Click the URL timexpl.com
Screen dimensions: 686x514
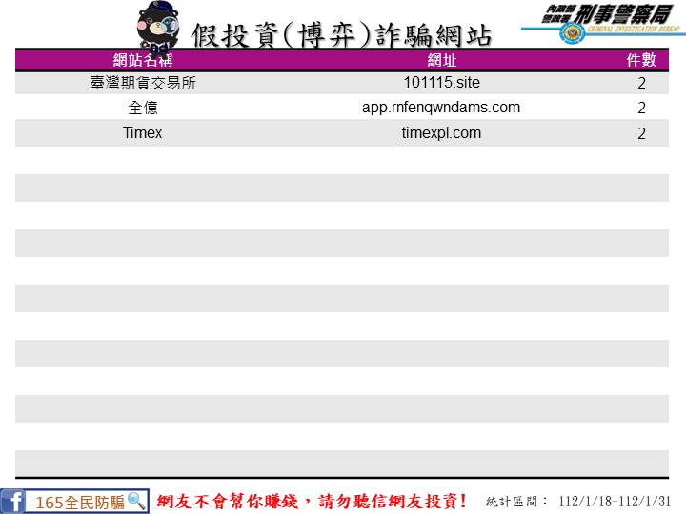[x=441, y=133]
